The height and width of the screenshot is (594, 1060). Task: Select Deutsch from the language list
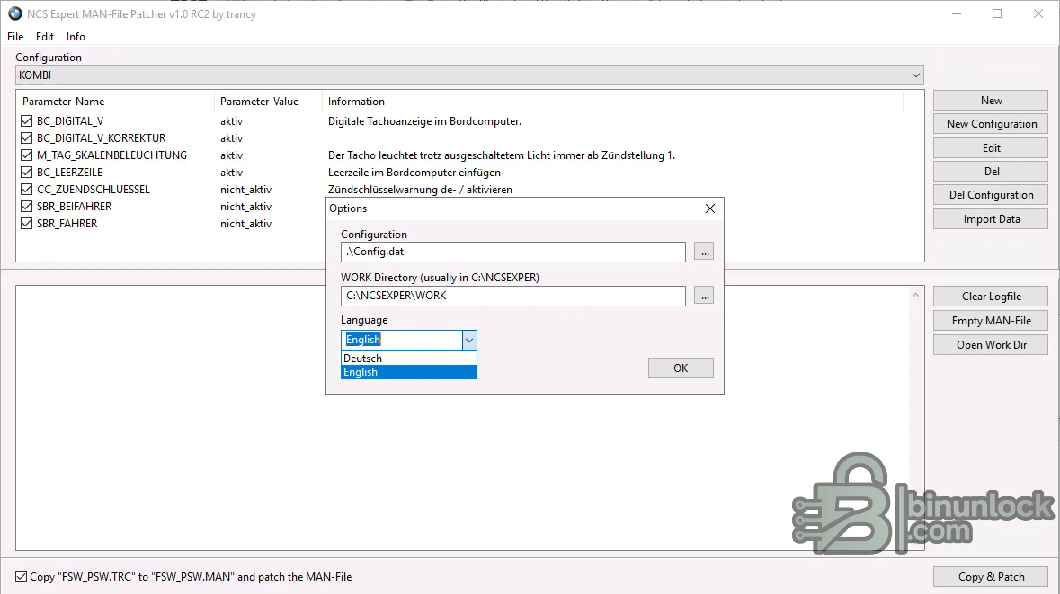point(409,358)
